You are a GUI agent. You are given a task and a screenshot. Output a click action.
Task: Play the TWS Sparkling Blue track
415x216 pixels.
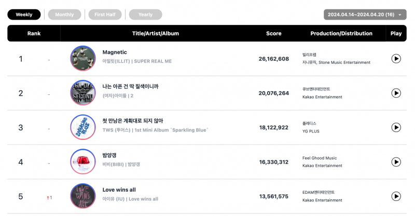[396, 127]
